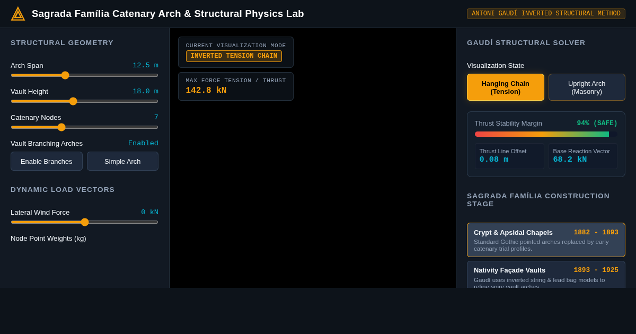Screen dimensions: 636x334
Task: Click the 12.5 m arch span value
Action: tap(145, 66)
